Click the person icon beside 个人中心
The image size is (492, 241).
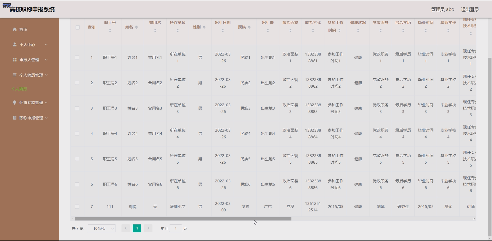[15, 44]
